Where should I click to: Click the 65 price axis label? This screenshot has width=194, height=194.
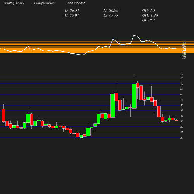point(182,89)
